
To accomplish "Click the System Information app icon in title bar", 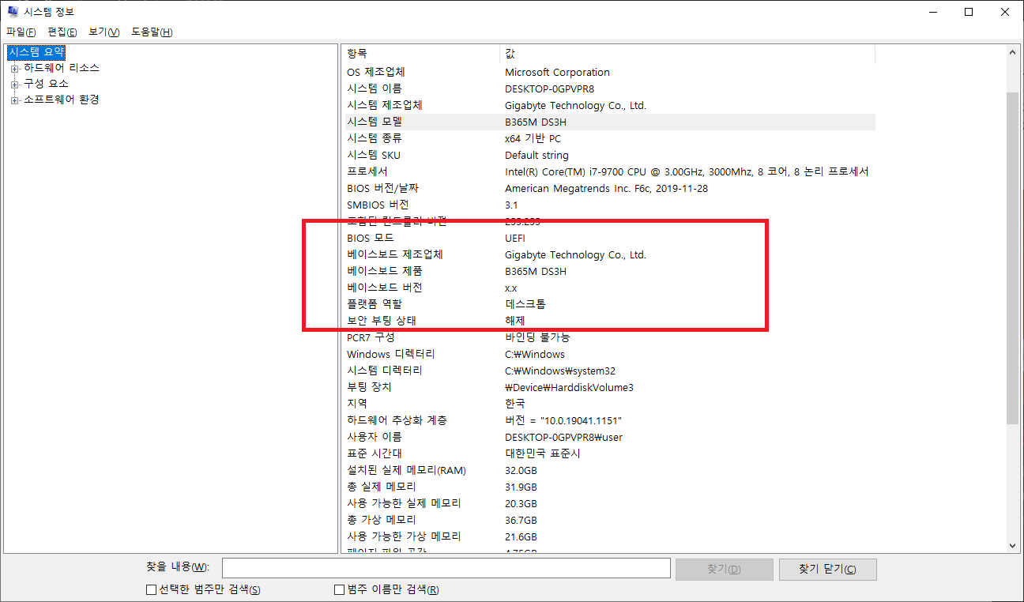I will 11,11.
